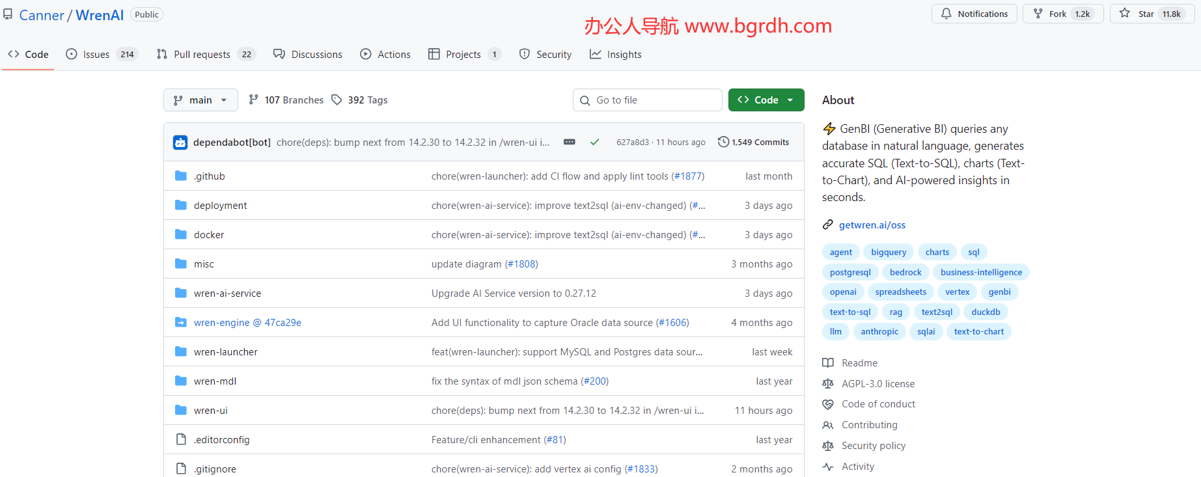Click the Star icon to star WrenAI
Screen dimensions: 1201x477
1125,14
